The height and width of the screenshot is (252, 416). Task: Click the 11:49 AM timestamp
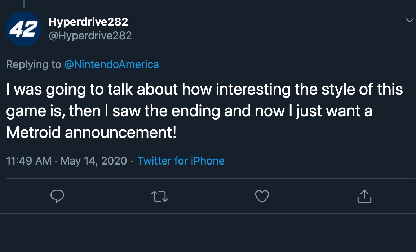(x=29, y=161)
